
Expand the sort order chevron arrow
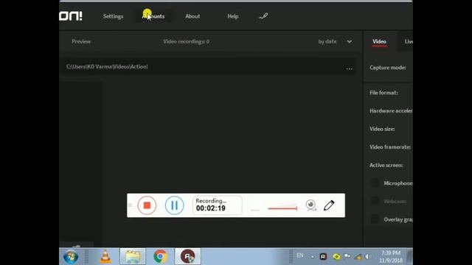click(349, 41)
